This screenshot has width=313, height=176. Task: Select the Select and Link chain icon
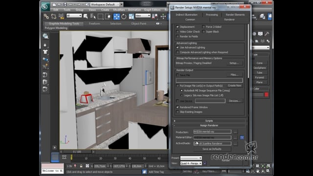(x=46, y=16)
